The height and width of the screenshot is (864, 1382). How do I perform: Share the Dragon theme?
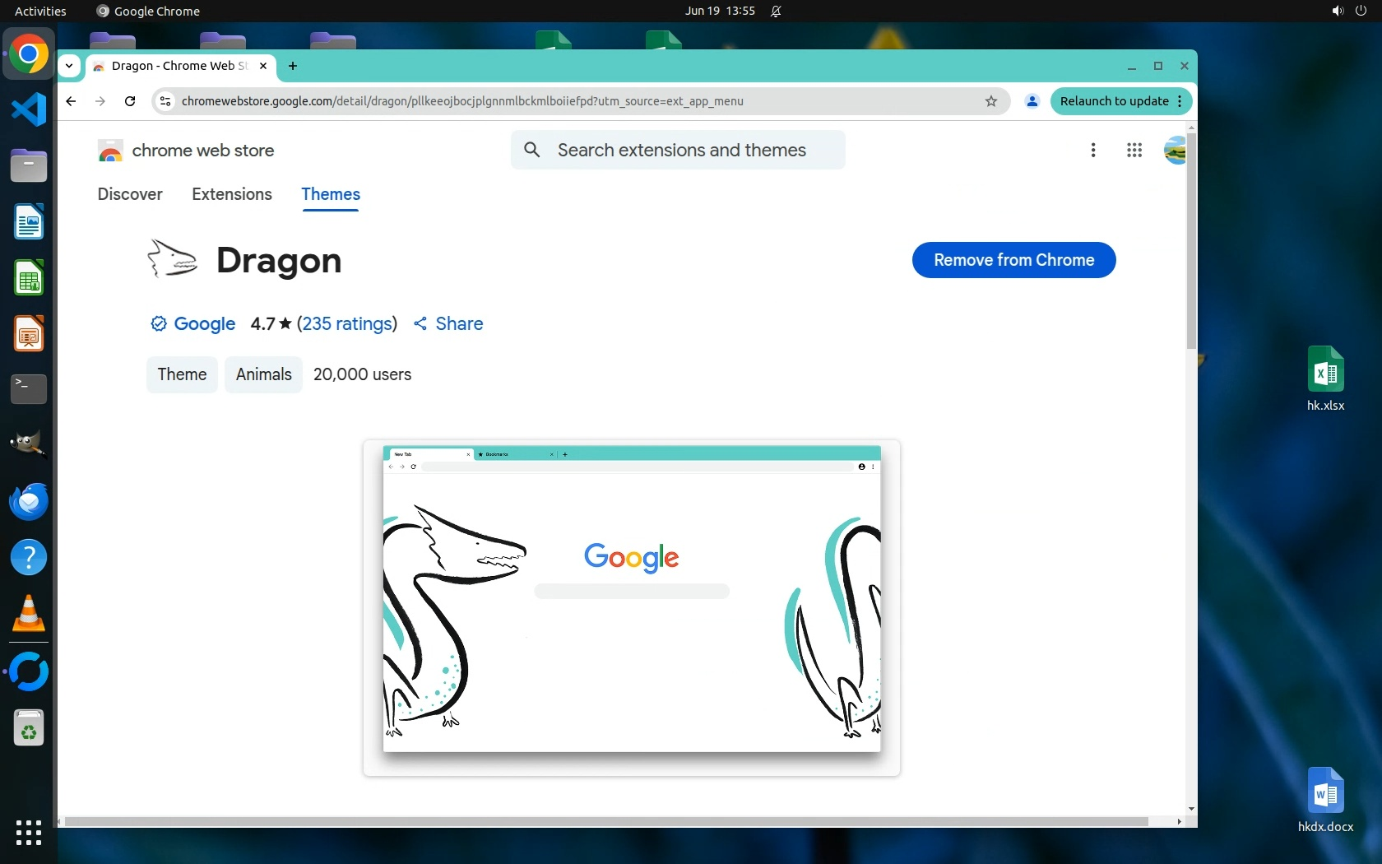tap(448, 323)
